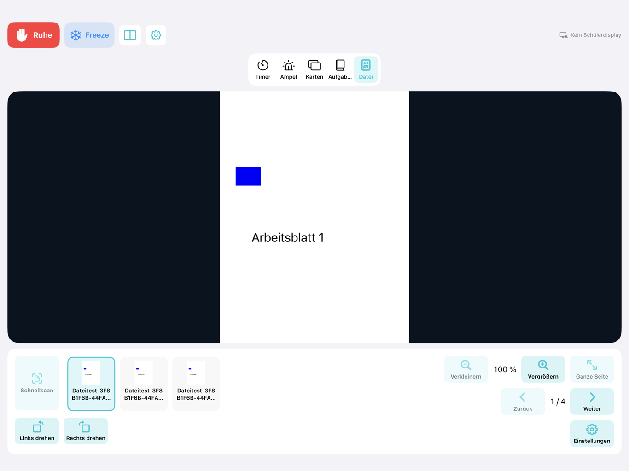Open the Timer tool
The image size is (629, 471).
pos(263,69)
